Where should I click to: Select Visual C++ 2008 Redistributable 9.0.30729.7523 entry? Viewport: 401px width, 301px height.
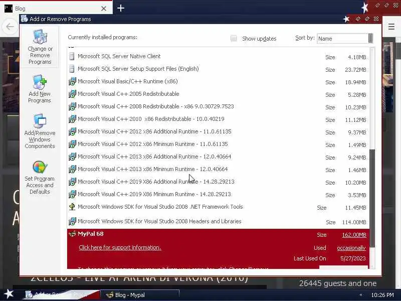(218, 106)
